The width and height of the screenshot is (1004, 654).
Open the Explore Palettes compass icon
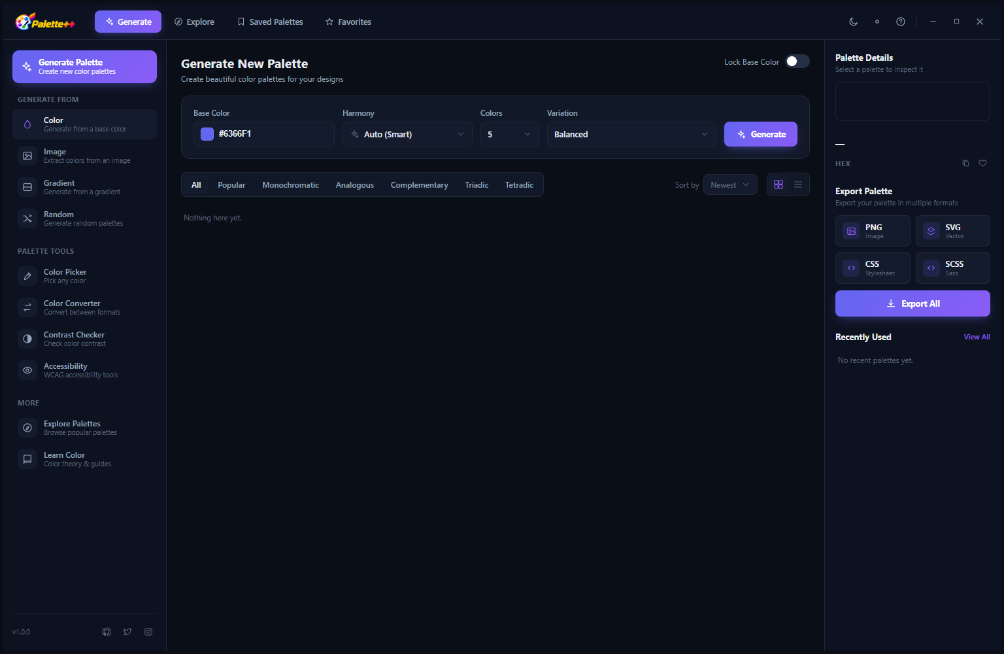tap(27, 428)
